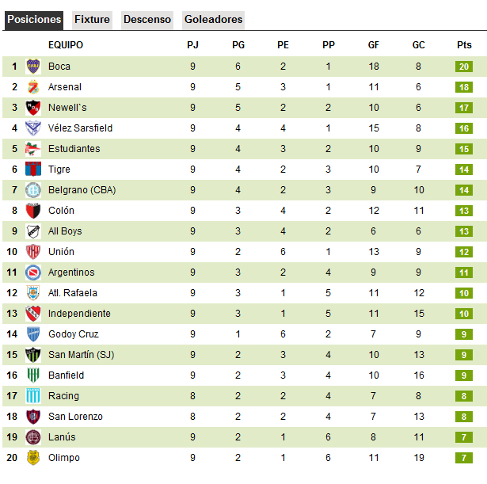Open the Godoy Cruz team link

point(73,334)
